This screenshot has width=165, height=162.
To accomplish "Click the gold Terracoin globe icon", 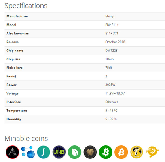I will click(x=137, y=152).
